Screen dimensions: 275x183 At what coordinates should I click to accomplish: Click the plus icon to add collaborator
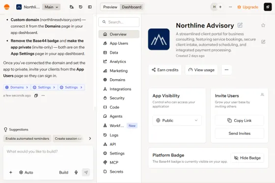(x=220, y=7)
